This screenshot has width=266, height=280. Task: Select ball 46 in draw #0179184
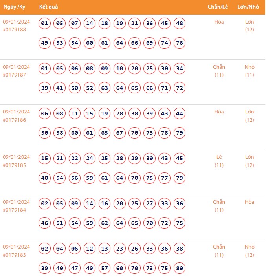pos(45,223)
